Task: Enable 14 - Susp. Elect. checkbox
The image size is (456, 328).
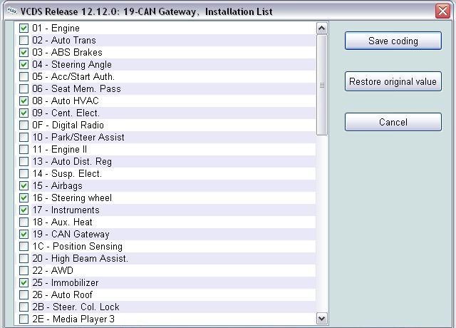Action: 24,174
